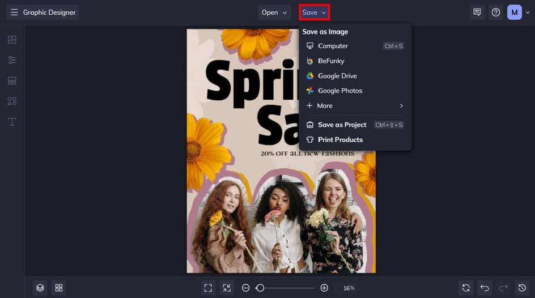The height and width of the screenshot is (298, 535).
Task: Save image to Computer
Action: click(355, 46)
